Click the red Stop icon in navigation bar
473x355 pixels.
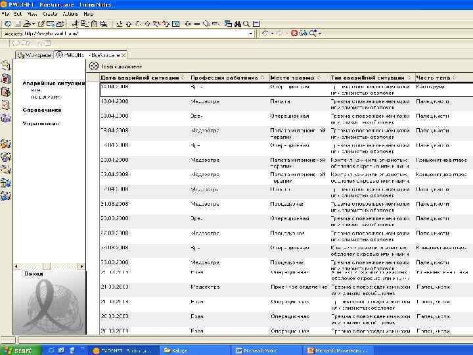294,34
